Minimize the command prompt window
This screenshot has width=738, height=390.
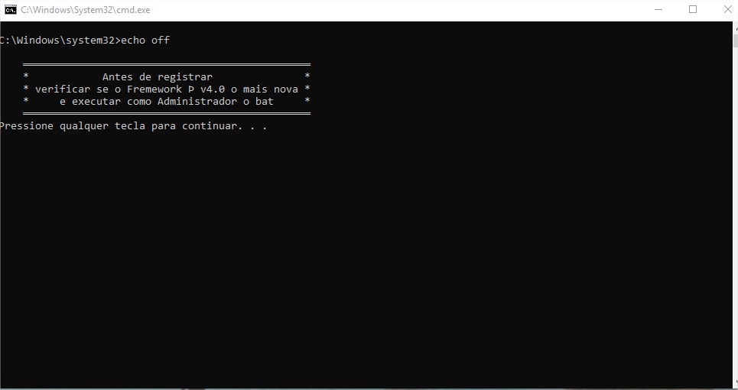pos(658,9)
